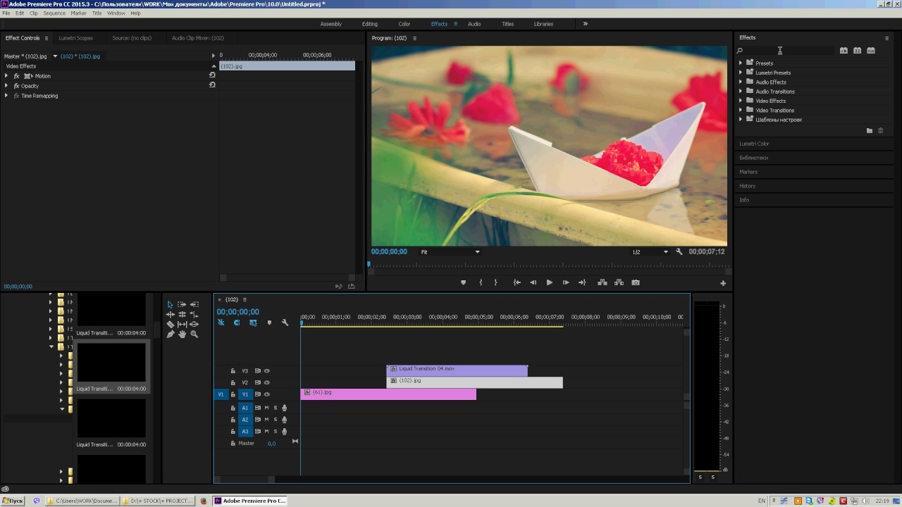Solo audio track A2
This screenshot has height=507, width=902.
tap(276, 420)
